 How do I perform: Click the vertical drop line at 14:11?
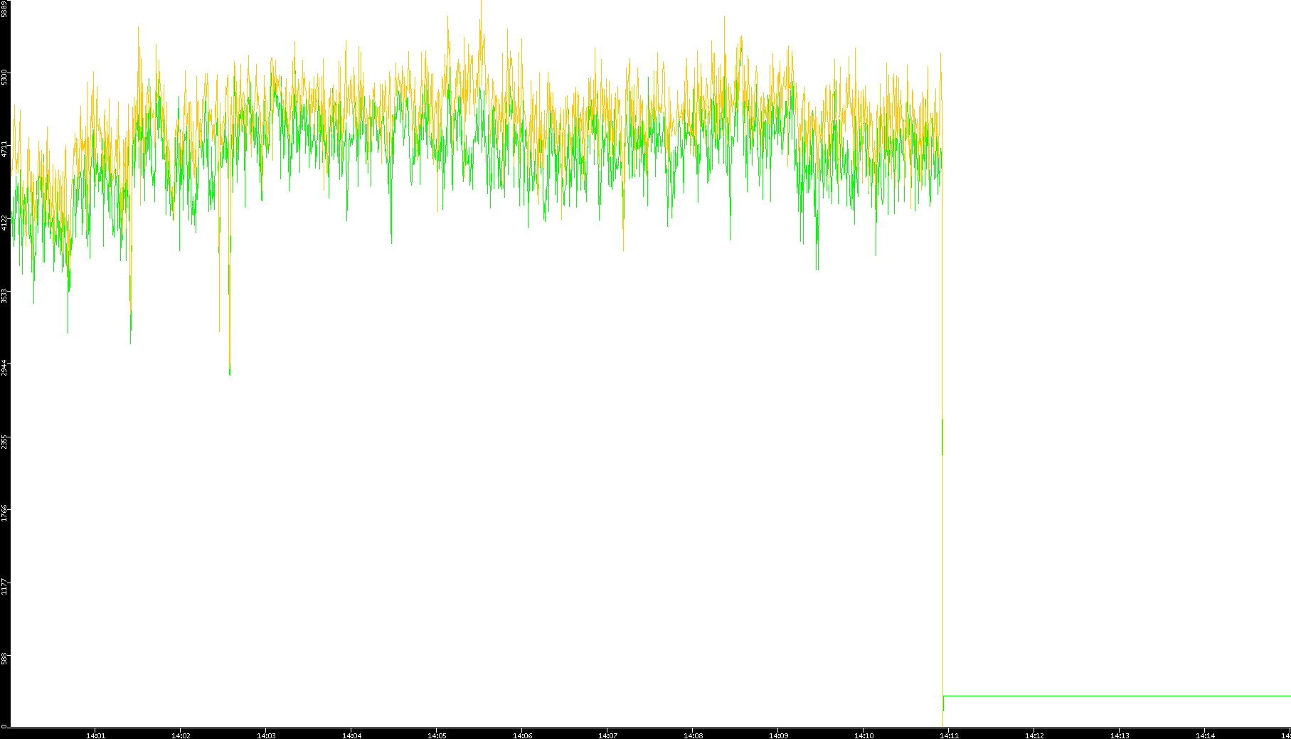[942, 569]
